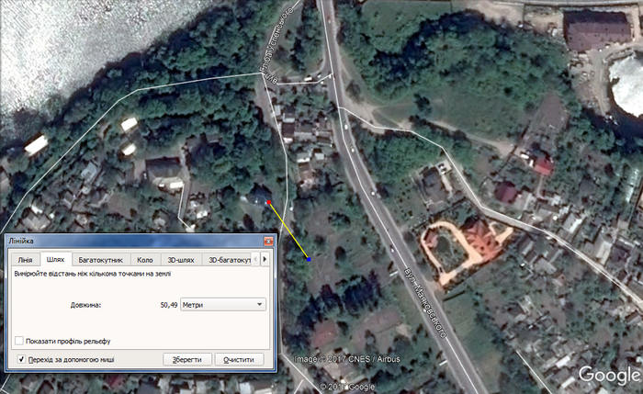Click the Очистити button
The width and height of the screenshot is (643, 394).
coord(239,360)
